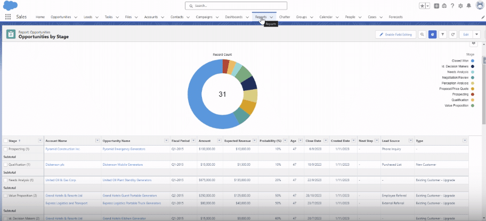
Task: Click the Edit report button
Action: click(x=466, y=35)
